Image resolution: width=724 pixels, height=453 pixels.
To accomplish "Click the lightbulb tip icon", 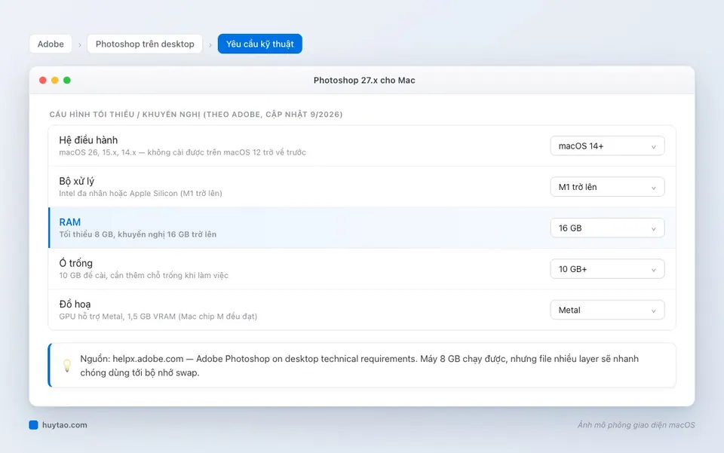I will [x=67, y=366].
